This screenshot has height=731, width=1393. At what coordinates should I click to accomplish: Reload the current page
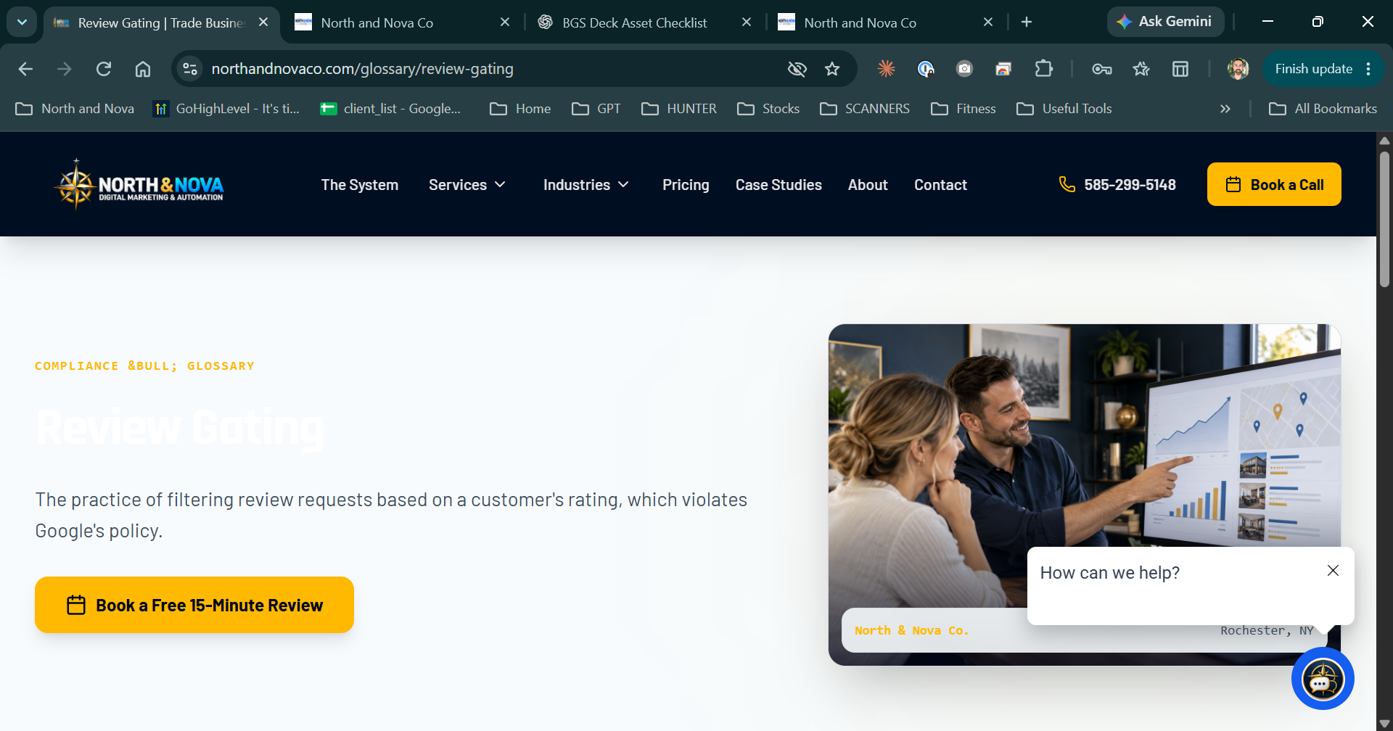104,69
